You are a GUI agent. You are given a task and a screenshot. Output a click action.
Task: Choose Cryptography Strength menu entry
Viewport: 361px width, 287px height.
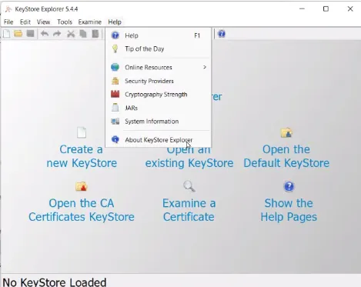click(159, 94)
